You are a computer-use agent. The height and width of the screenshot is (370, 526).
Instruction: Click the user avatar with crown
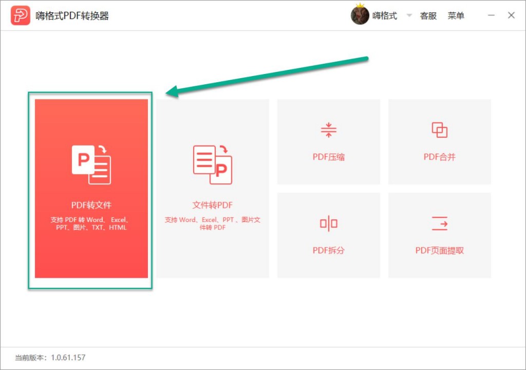pos(360,14)
